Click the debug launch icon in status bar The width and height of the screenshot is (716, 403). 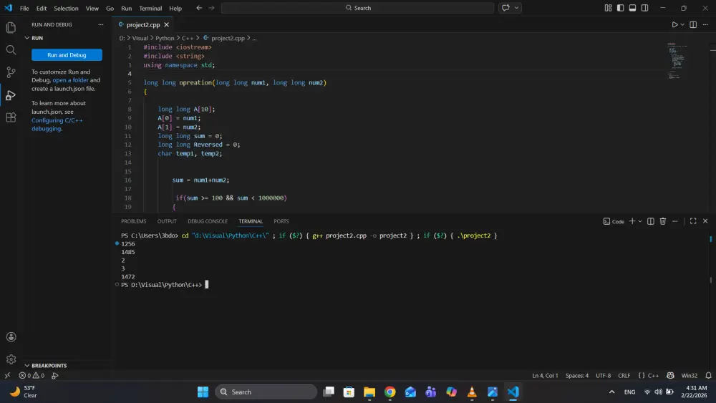click(55, 376)
